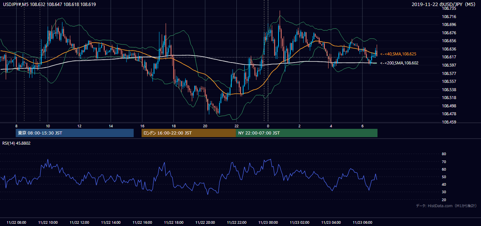Click price axis label 108.735
The image size is (481, 226).
point(449,8)
